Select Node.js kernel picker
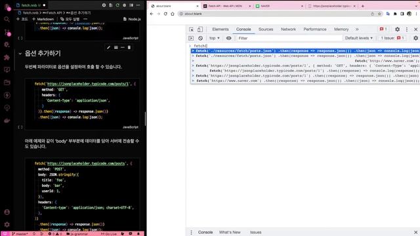Image resolution: width=420 pixels, height=236 pixels. tap(132, 19)
